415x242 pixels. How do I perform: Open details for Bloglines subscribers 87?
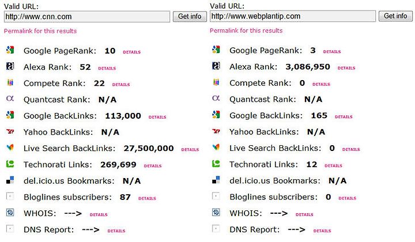pos(147,198)
